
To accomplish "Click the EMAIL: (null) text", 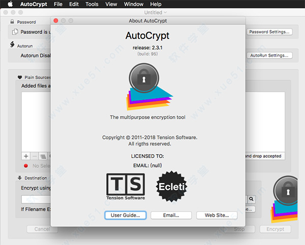I will (147, 165).
